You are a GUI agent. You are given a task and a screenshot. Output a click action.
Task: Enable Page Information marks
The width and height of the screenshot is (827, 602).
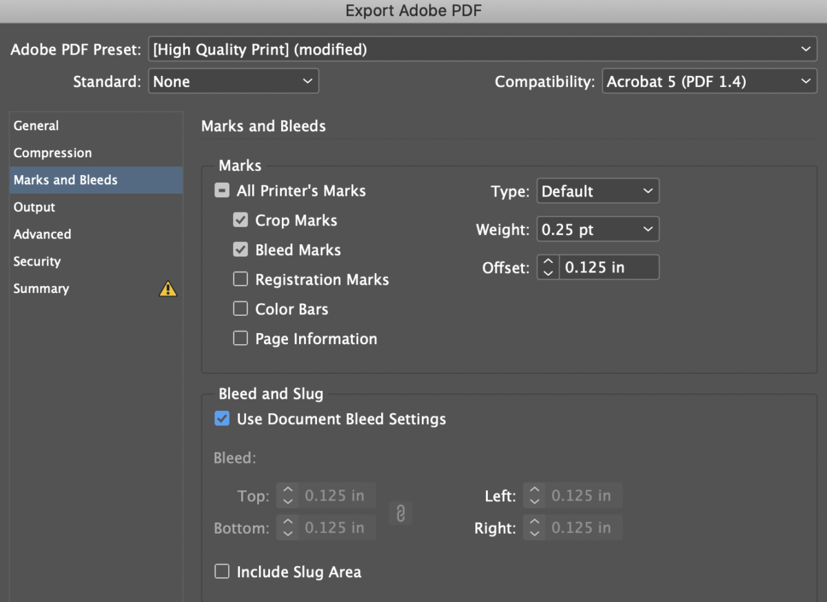tap(241, 338)
